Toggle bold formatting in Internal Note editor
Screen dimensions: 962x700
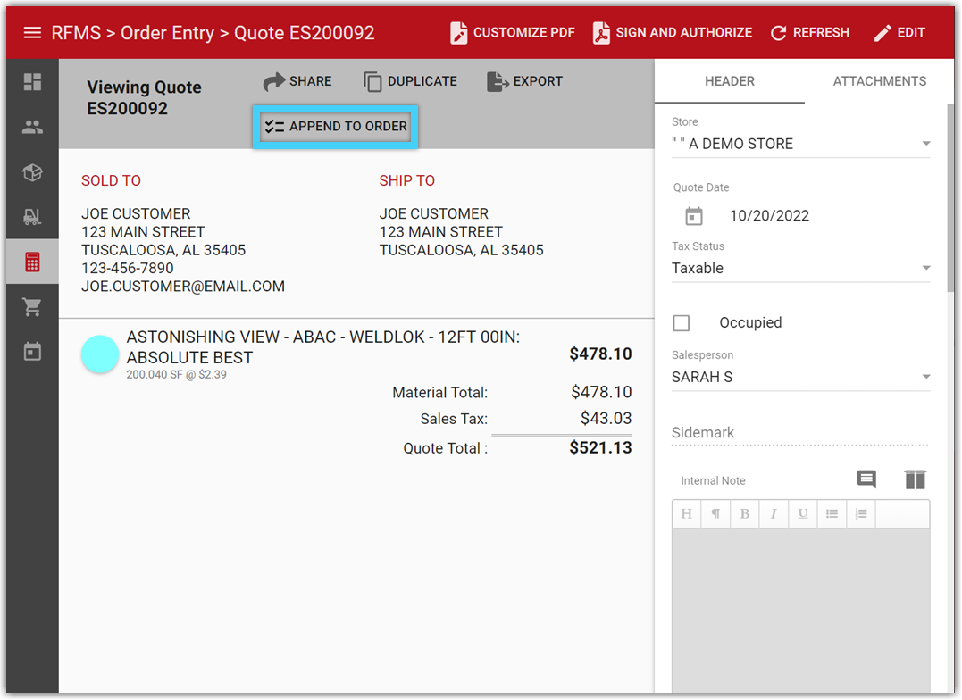coord(744,513)
